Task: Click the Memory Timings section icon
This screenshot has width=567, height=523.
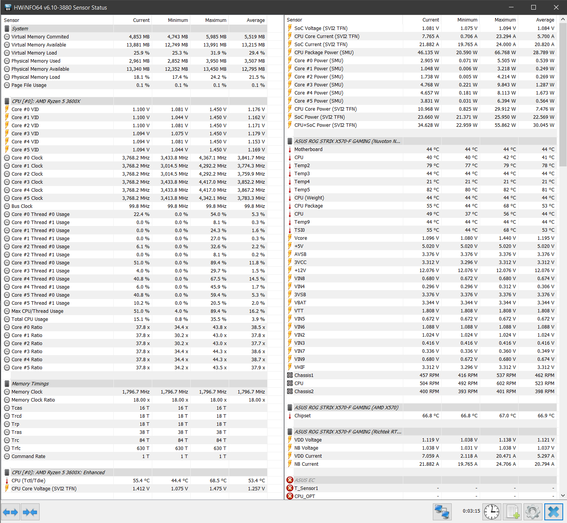Action: tap(7, 384)
